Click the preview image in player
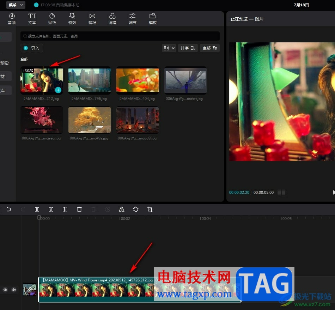The height and width of the screenshot is (310, 335). click(x=282, y=102)
